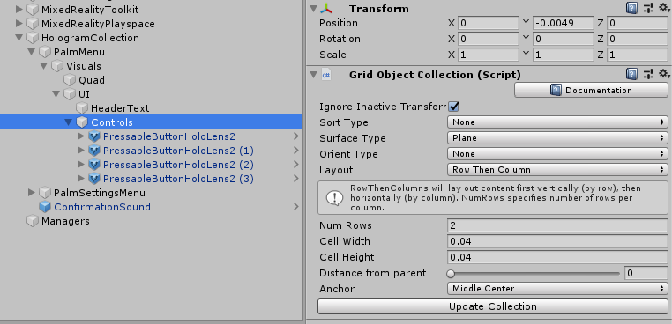Viewport: 672px width, 324px height.
Task: Collapse the Grid Object Collection foldout
Action: (313, 75)
